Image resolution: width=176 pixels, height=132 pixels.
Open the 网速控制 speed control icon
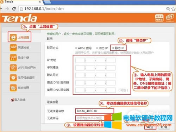click(x=13, y=48)
